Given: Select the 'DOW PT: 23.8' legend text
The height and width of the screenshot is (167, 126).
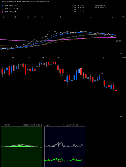Looking at the screenshot, I should (10, 12).
